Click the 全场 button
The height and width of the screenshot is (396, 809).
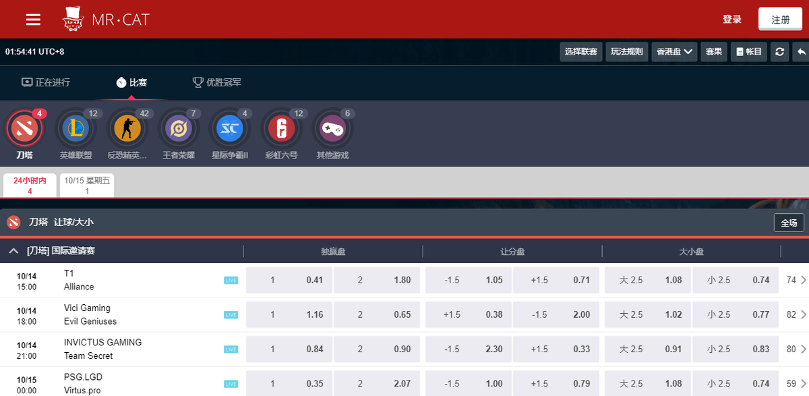click(789, 223)
